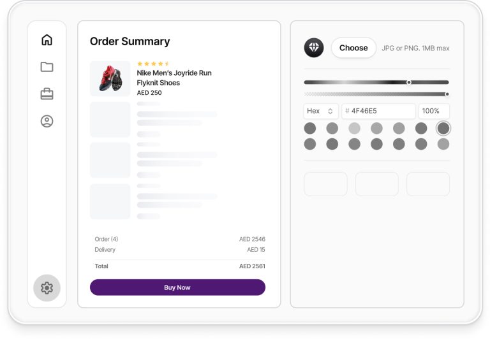Viewport: 490px width, 339px height.
Task: Click the hex color code input field
Action: click(379, 111)
